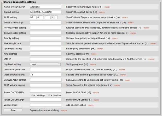Focus the Power On/Off GPIO text field

click(45, 91)
